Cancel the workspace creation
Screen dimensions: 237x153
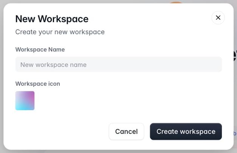coord(126,132)
